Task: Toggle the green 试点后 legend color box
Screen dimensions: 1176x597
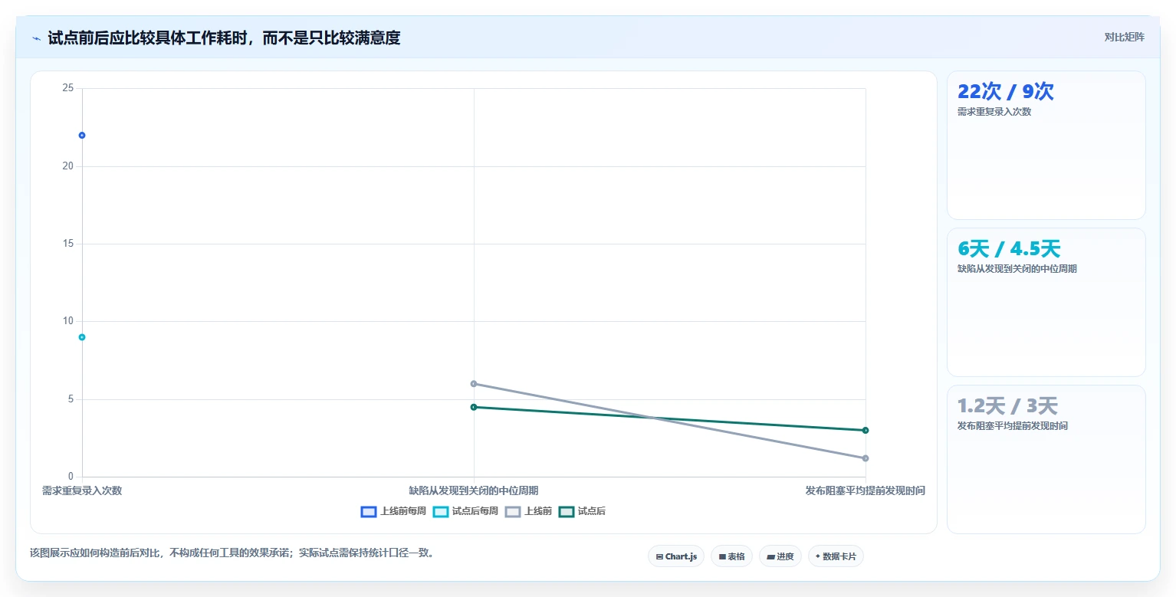Action: [x=567, y=511]
